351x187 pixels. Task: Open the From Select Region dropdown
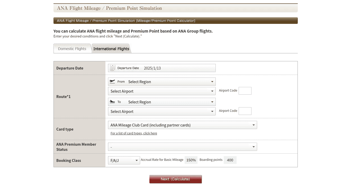[162, 82]
